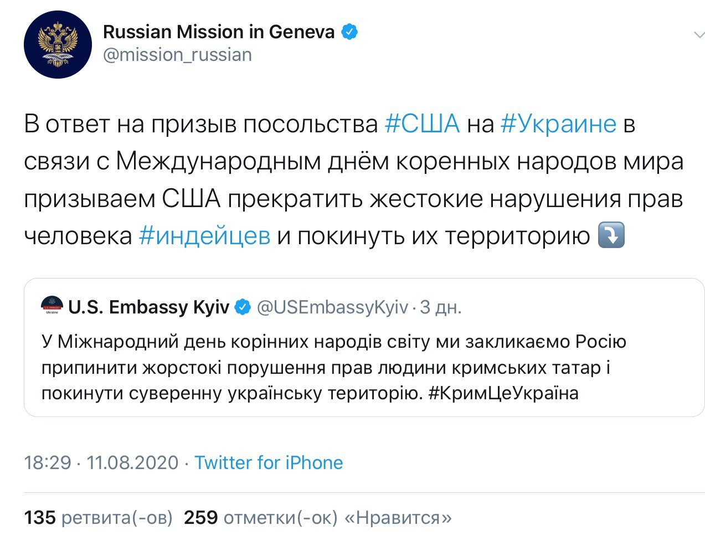Open the #индейцев hashtag

(x=204, y=236)
